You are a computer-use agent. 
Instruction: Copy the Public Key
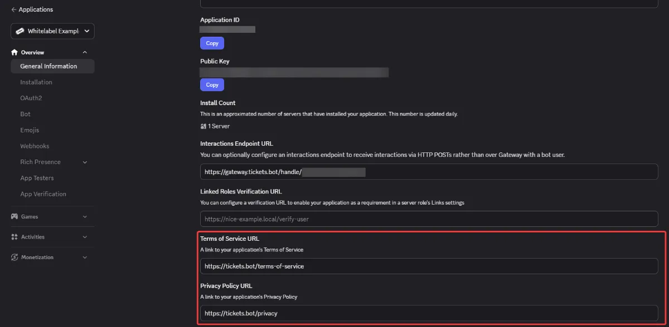tap(212, 85)
